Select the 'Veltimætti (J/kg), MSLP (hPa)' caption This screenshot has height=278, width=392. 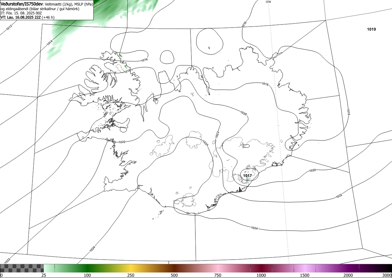click(x=69, y=4)
